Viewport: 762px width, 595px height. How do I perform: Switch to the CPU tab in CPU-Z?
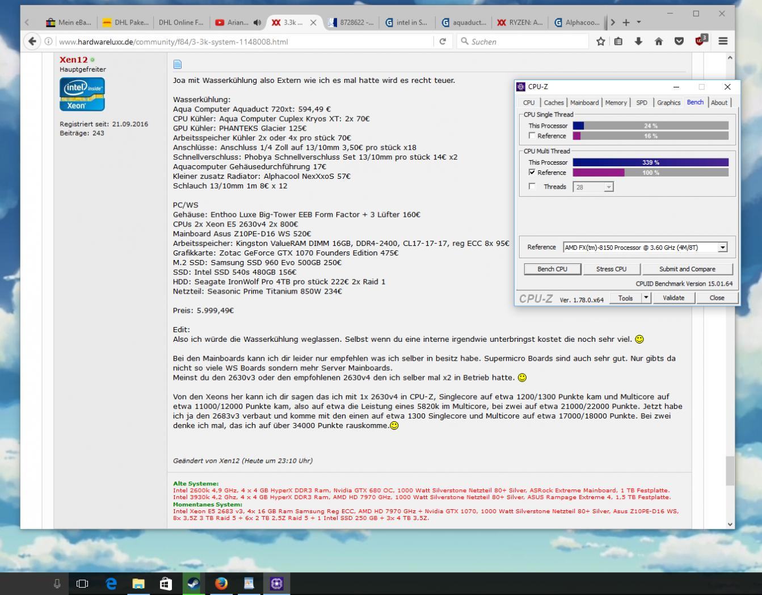click(x=529, y=103)
